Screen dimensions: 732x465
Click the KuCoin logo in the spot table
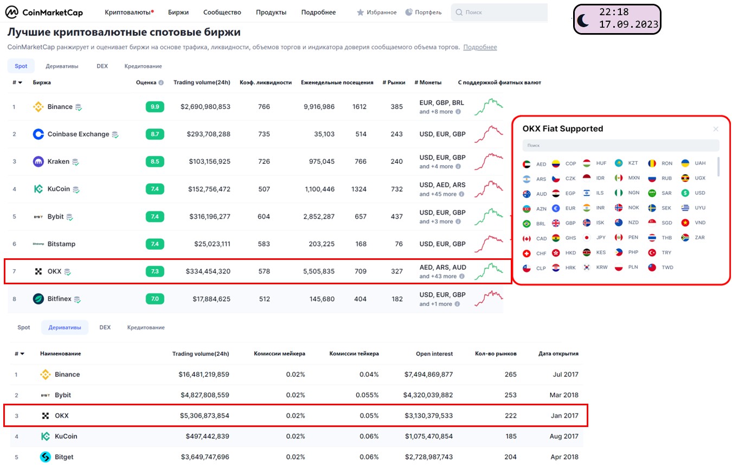click(x=38, y=189)
